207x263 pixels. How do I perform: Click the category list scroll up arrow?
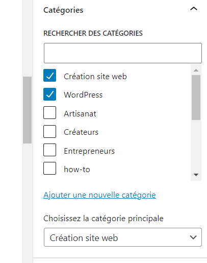tap(196, 70)
